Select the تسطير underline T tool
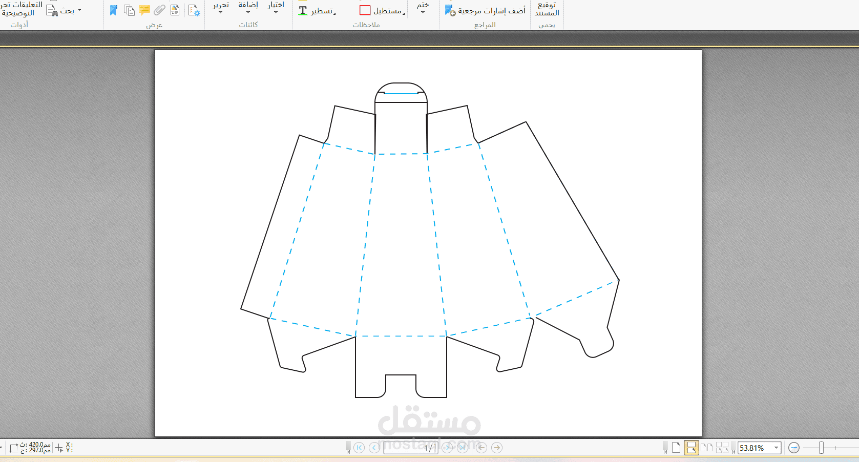859x462 pixels. pyautogui.click(x=303, y=11)
